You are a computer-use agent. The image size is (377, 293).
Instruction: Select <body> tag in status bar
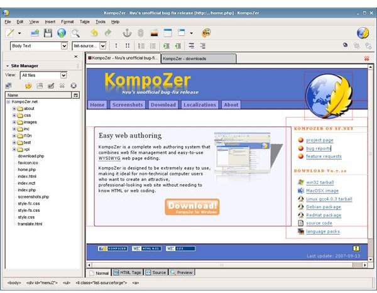pos(14,283)
